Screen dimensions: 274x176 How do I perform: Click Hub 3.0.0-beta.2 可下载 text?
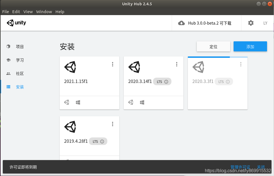pyautogui.click(x=210, y=23)
